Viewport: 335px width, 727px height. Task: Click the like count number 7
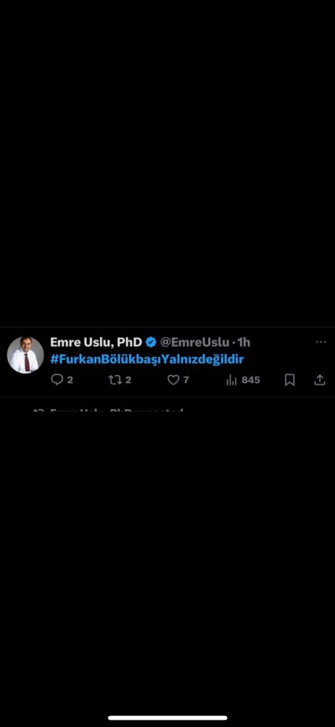click(186, 380)
